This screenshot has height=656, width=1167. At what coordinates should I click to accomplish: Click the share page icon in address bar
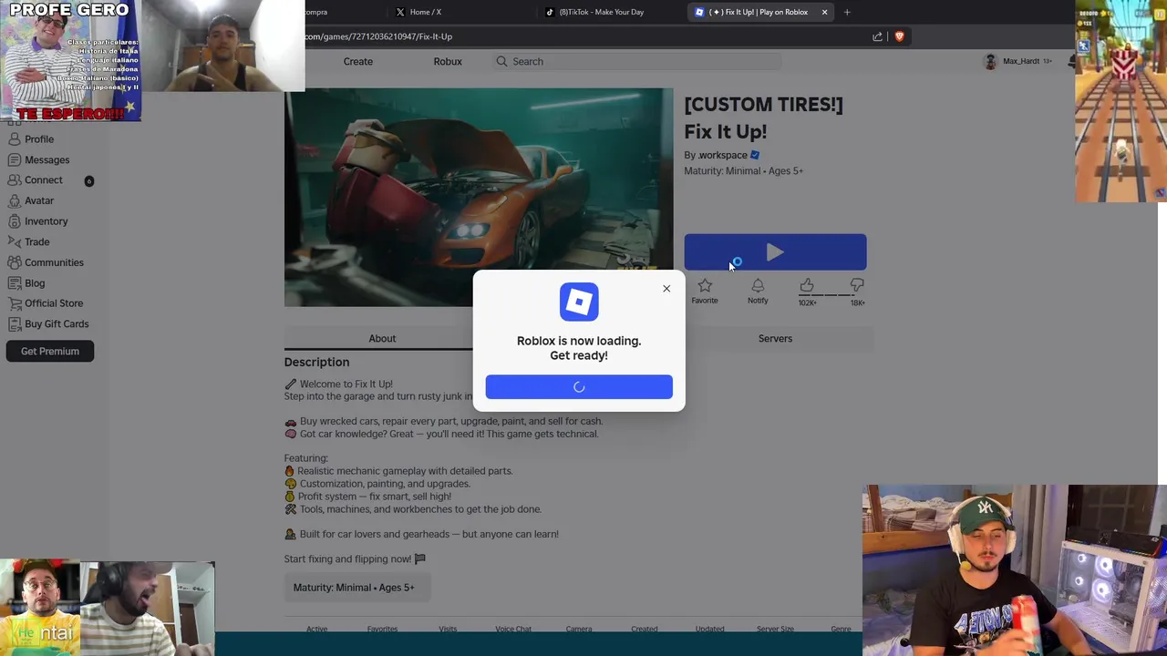pos(877,36)
